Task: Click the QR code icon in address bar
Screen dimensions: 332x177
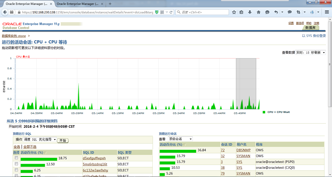Action: pos(162,12)
